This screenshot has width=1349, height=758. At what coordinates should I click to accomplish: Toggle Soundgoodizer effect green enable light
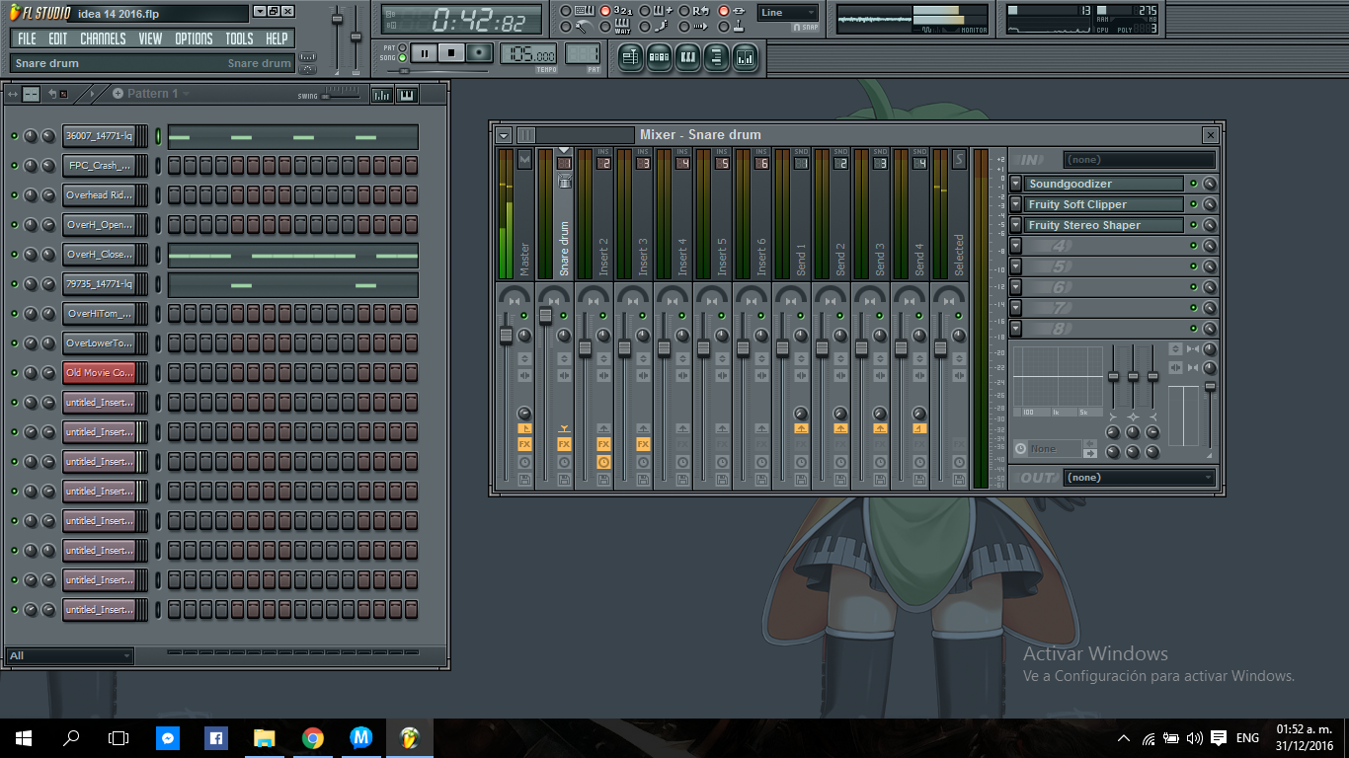click(1193, 184)
